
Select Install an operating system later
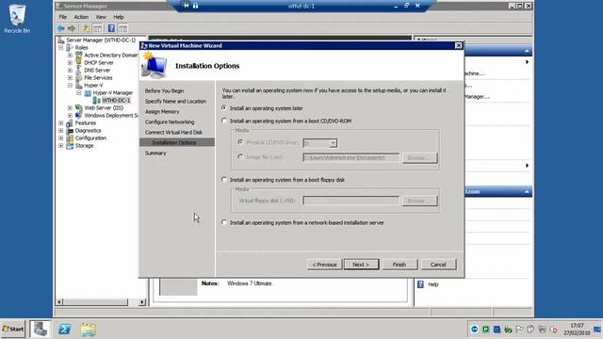[224, 108]
